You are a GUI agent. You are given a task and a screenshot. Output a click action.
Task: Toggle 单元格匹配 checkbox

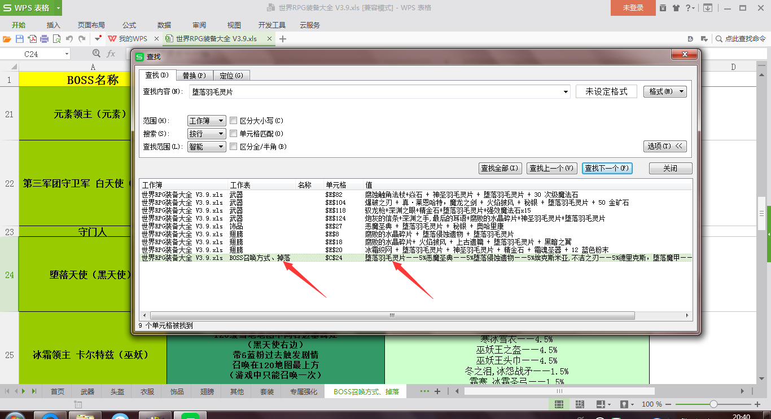(233, 134)
